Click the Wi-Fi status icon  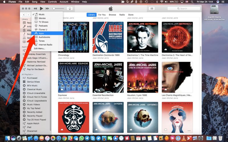162,2
